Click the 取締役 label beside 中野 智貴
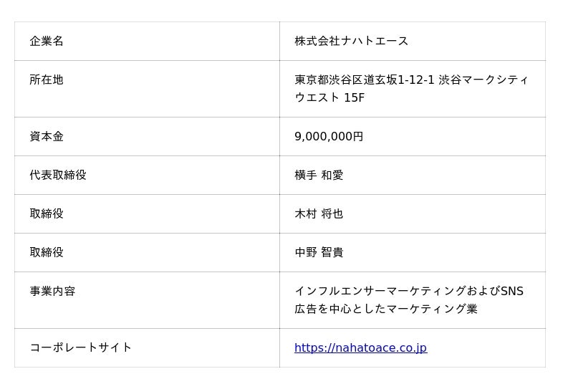The height and width of the screenshot is (389, 573). [x=47, y=253]
